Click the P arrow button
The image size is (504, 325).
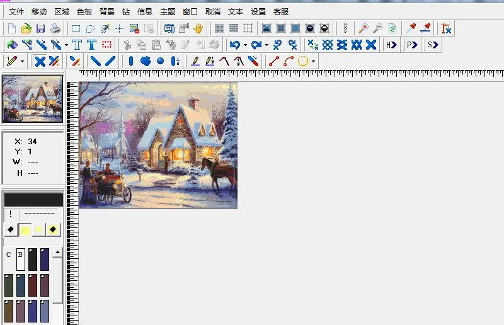click(x=412, y=45)
